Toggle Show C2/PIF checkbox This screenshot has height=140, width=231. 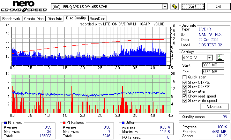coord(184,87)
